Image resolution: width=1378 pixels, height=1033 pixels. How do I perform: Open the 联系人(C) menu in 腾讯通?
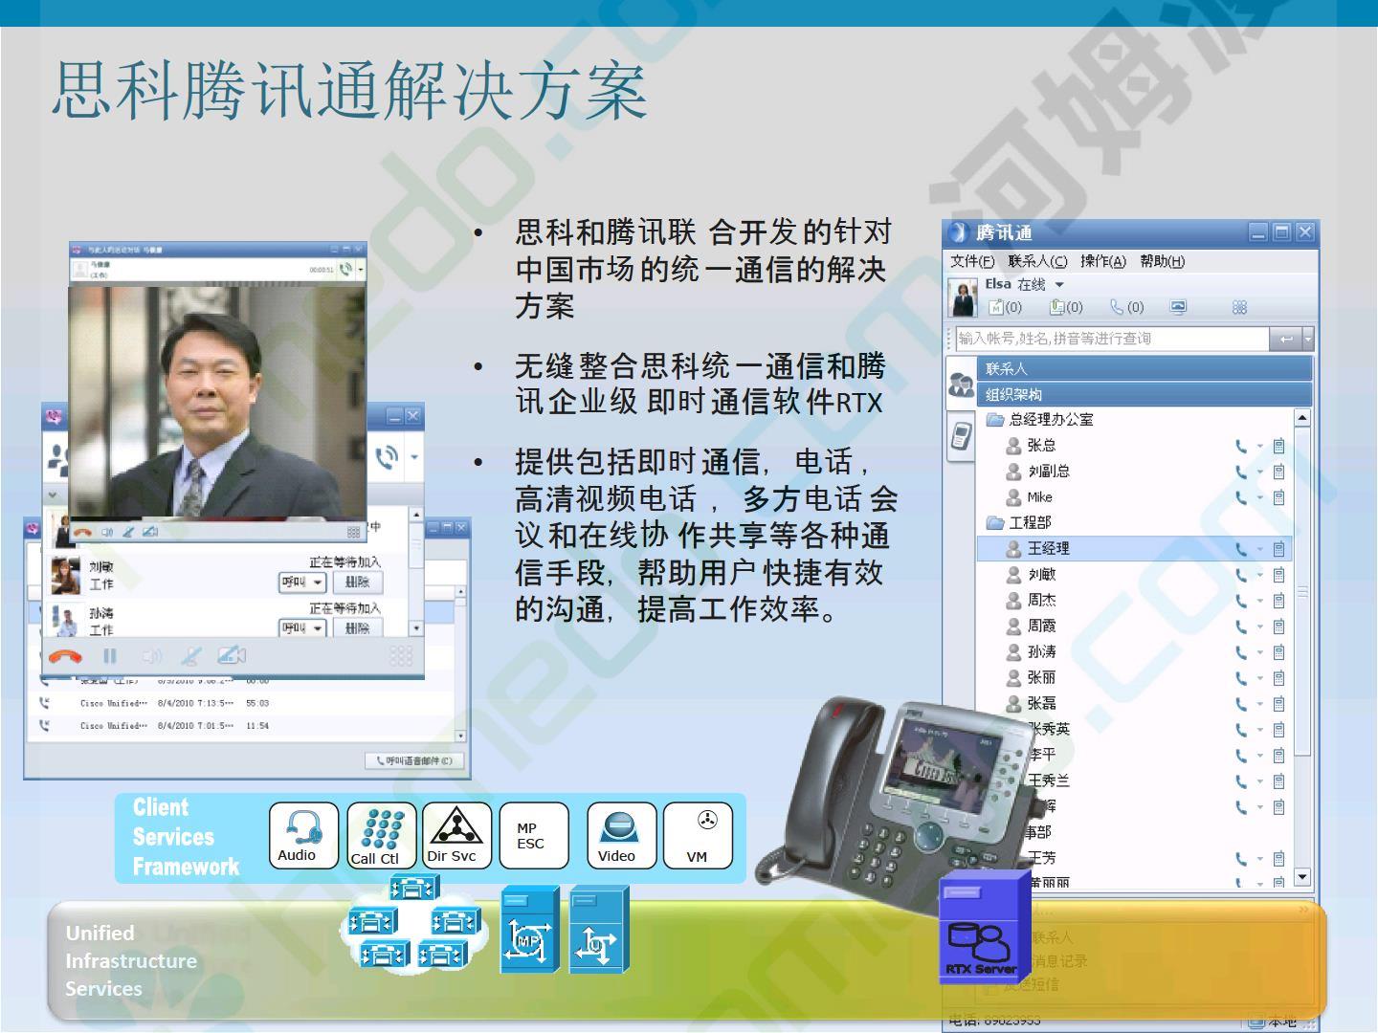click(1037, 261)
